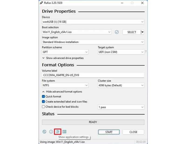This screenshot has width=189, height=144.
Task: Click the READY status progress bar
Action: point(93,122)
